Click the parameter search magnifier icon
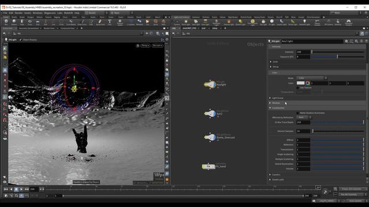Viewport: 369px width, 207px height. [356, 41]
